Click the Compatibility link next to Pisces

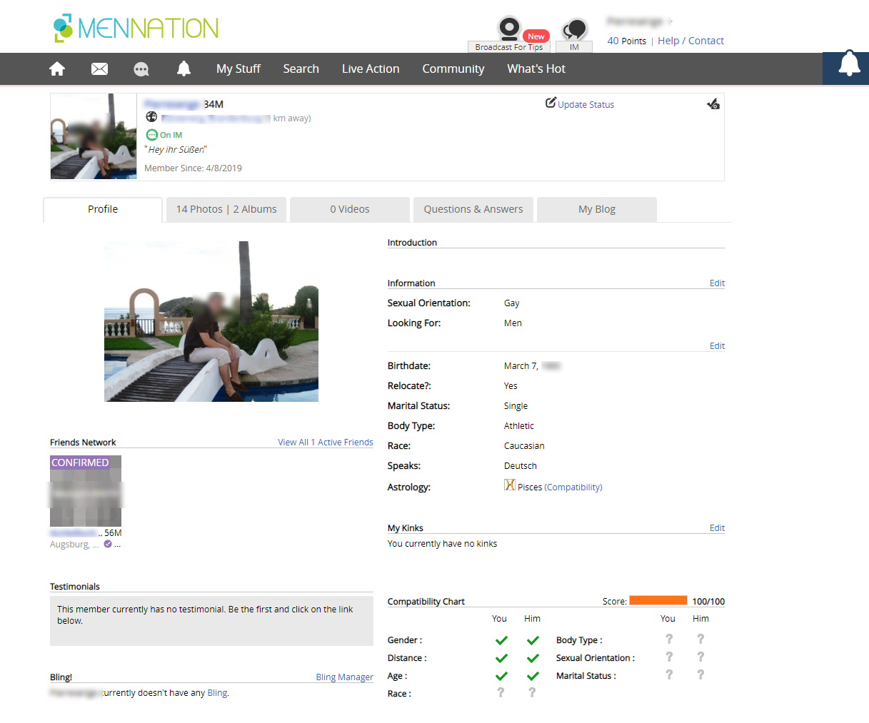click(573, 487)
